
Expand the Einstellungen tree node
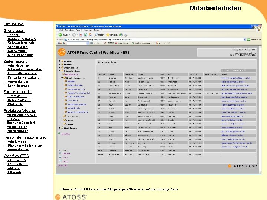60,128
